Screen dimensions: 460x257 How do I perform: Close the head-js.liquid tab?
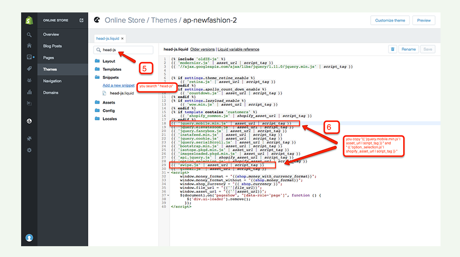tap(122, 38)
